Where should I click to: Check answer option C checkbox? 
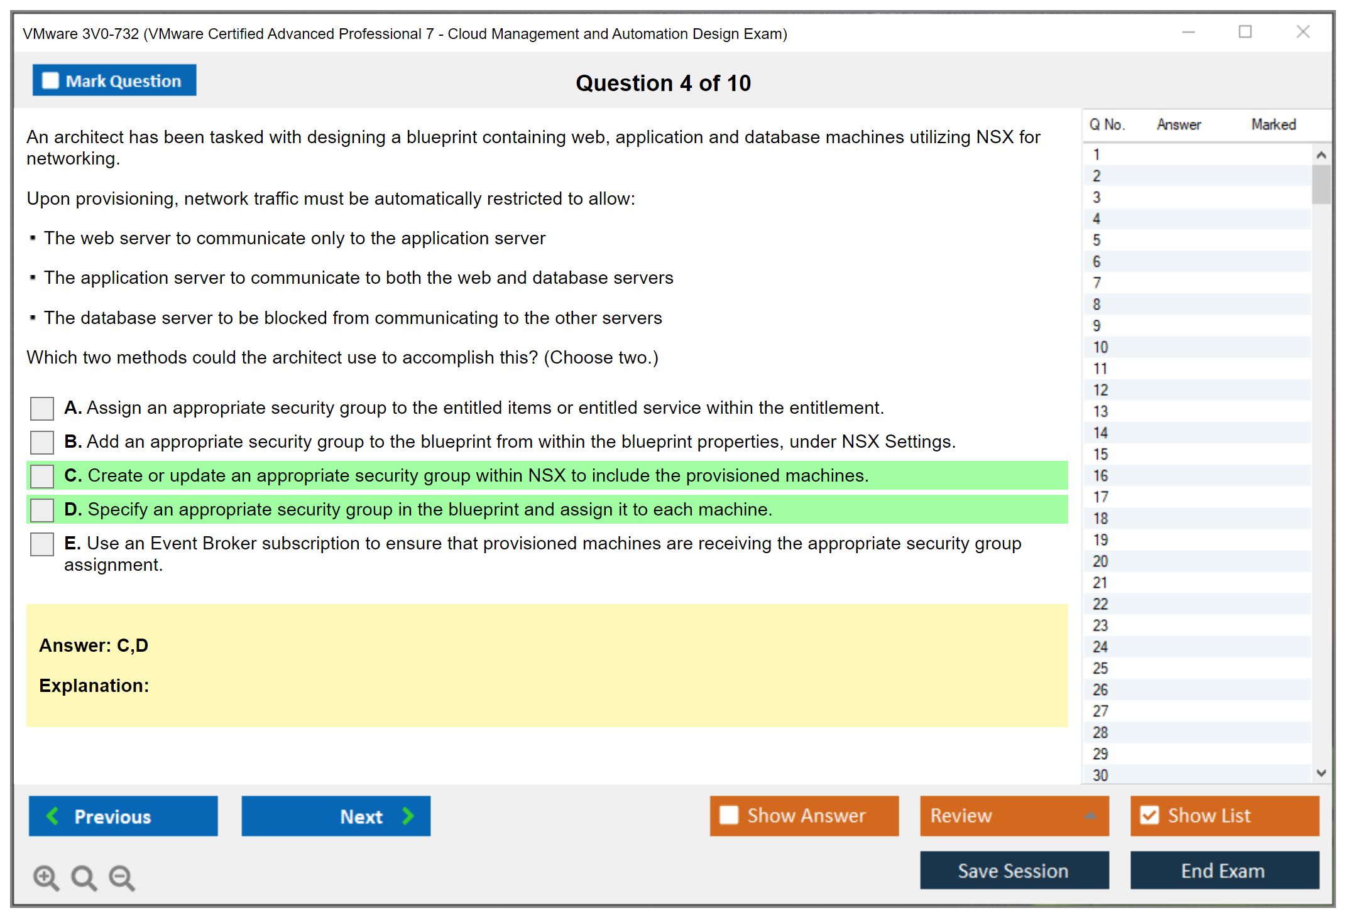[x=42, y=476]
